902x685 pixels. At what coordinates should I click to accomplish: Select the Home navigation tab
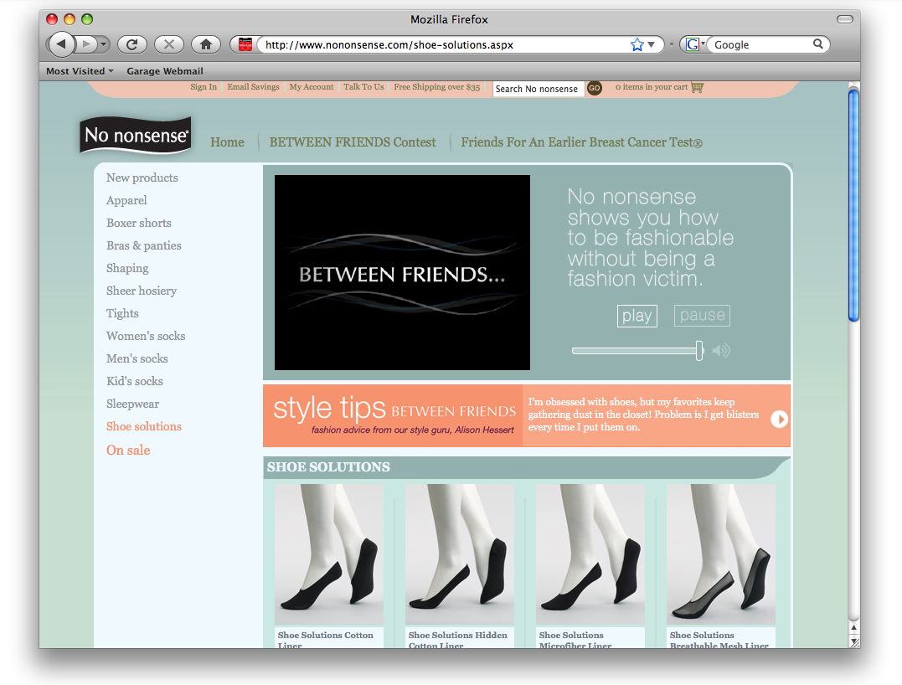[227, 142]
